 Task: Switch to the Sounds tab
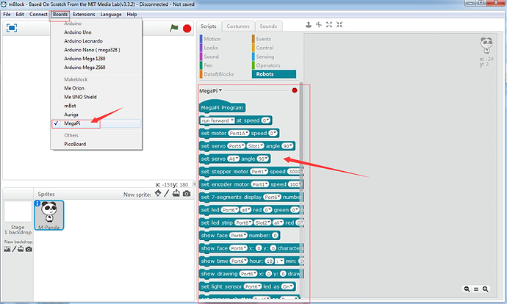click(x=268, y=26)
